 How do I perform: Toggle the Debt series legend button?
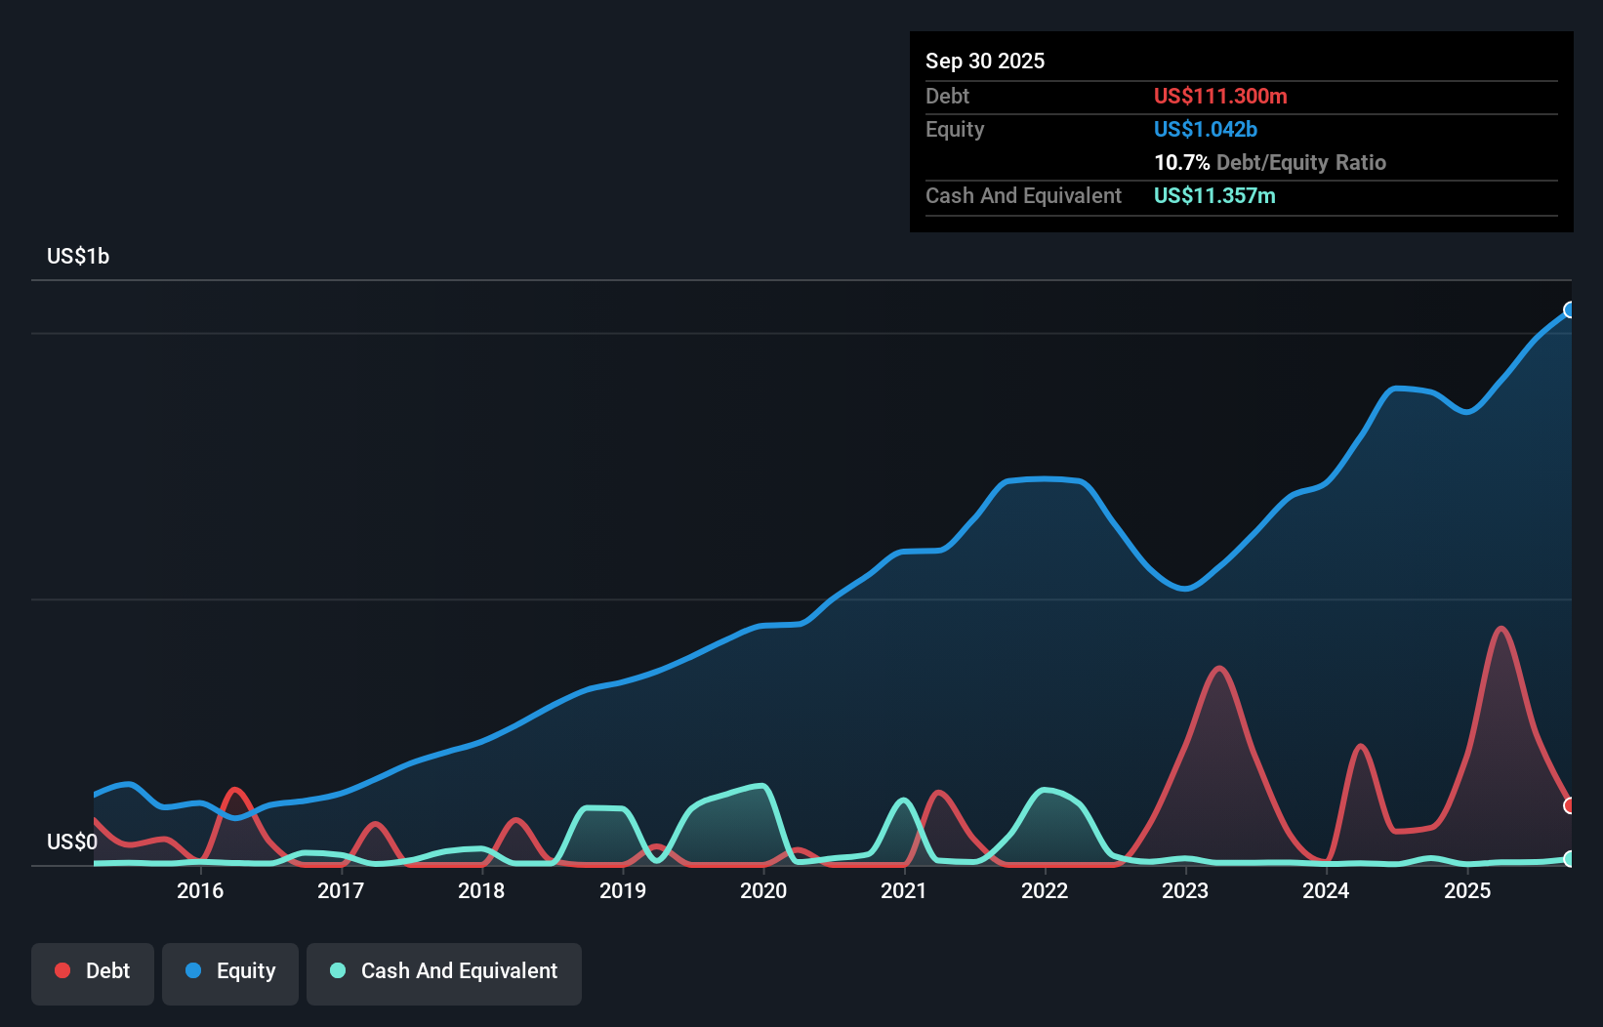click(93, 973)
